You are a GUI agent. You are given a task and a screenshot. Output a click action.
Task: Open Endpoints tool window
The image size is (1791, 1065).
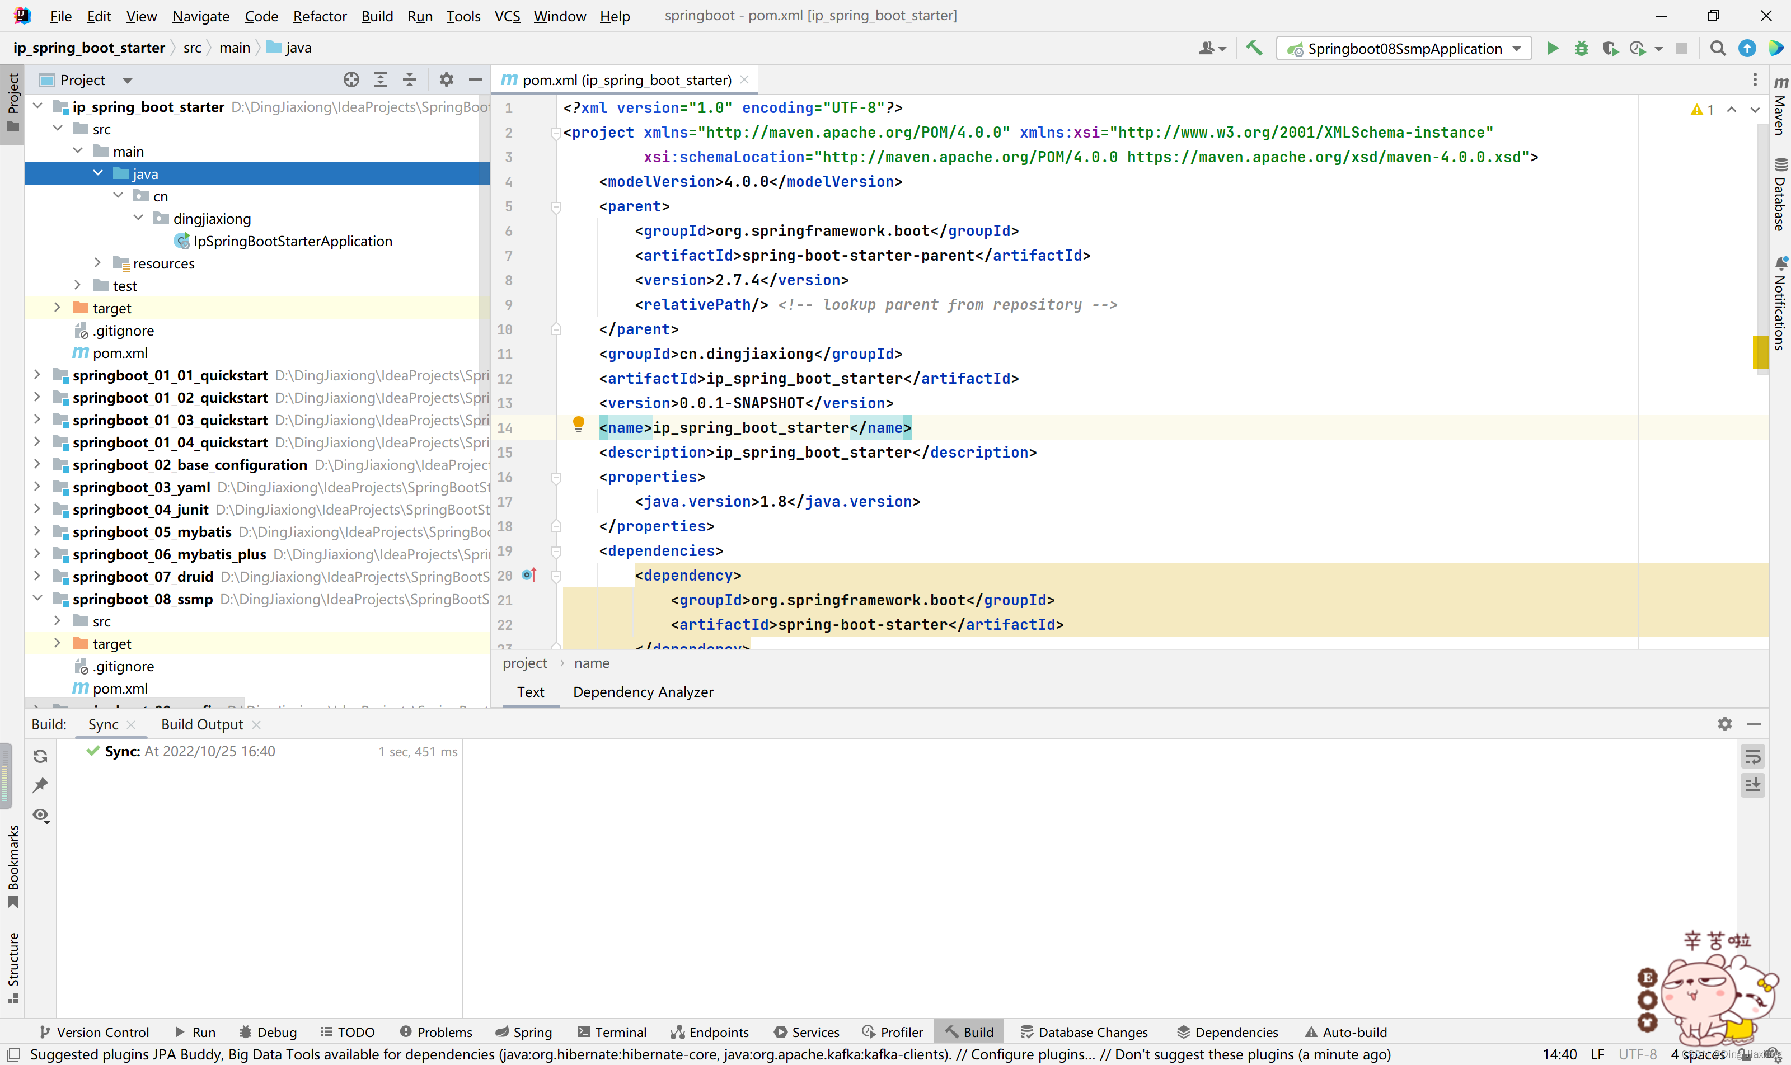710,1032
